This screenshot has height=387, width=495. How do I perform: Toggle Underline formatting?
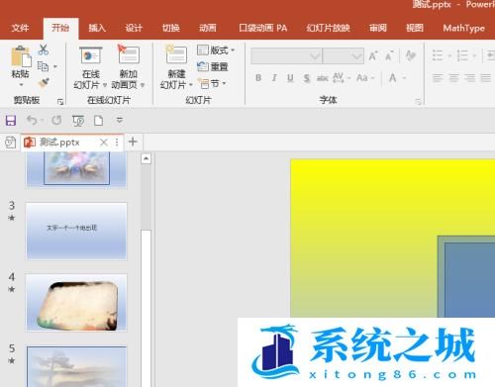(x=290, y=78)
